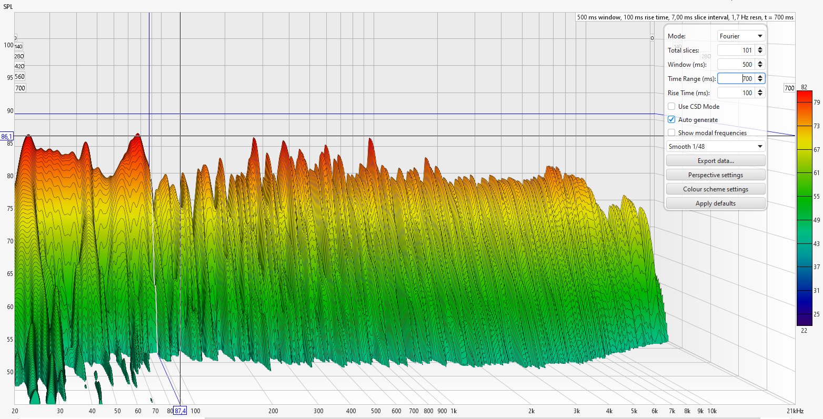This screenshot has height=419, width=823.
Task: Decrease Rise Time (ms) with the down arrow
Action: [760, 96]
